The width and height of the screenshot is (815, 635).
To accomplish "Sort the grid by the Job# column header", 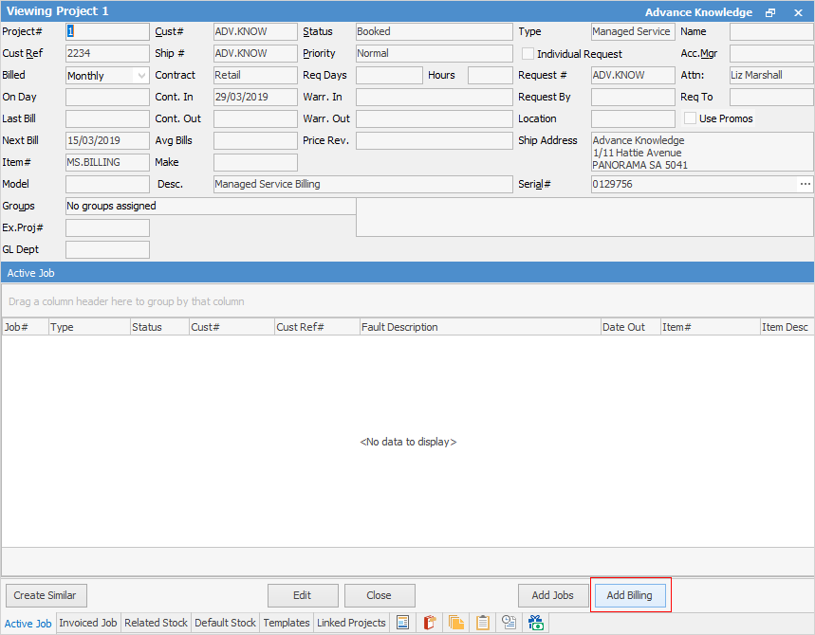I will (x=25, y=327).
